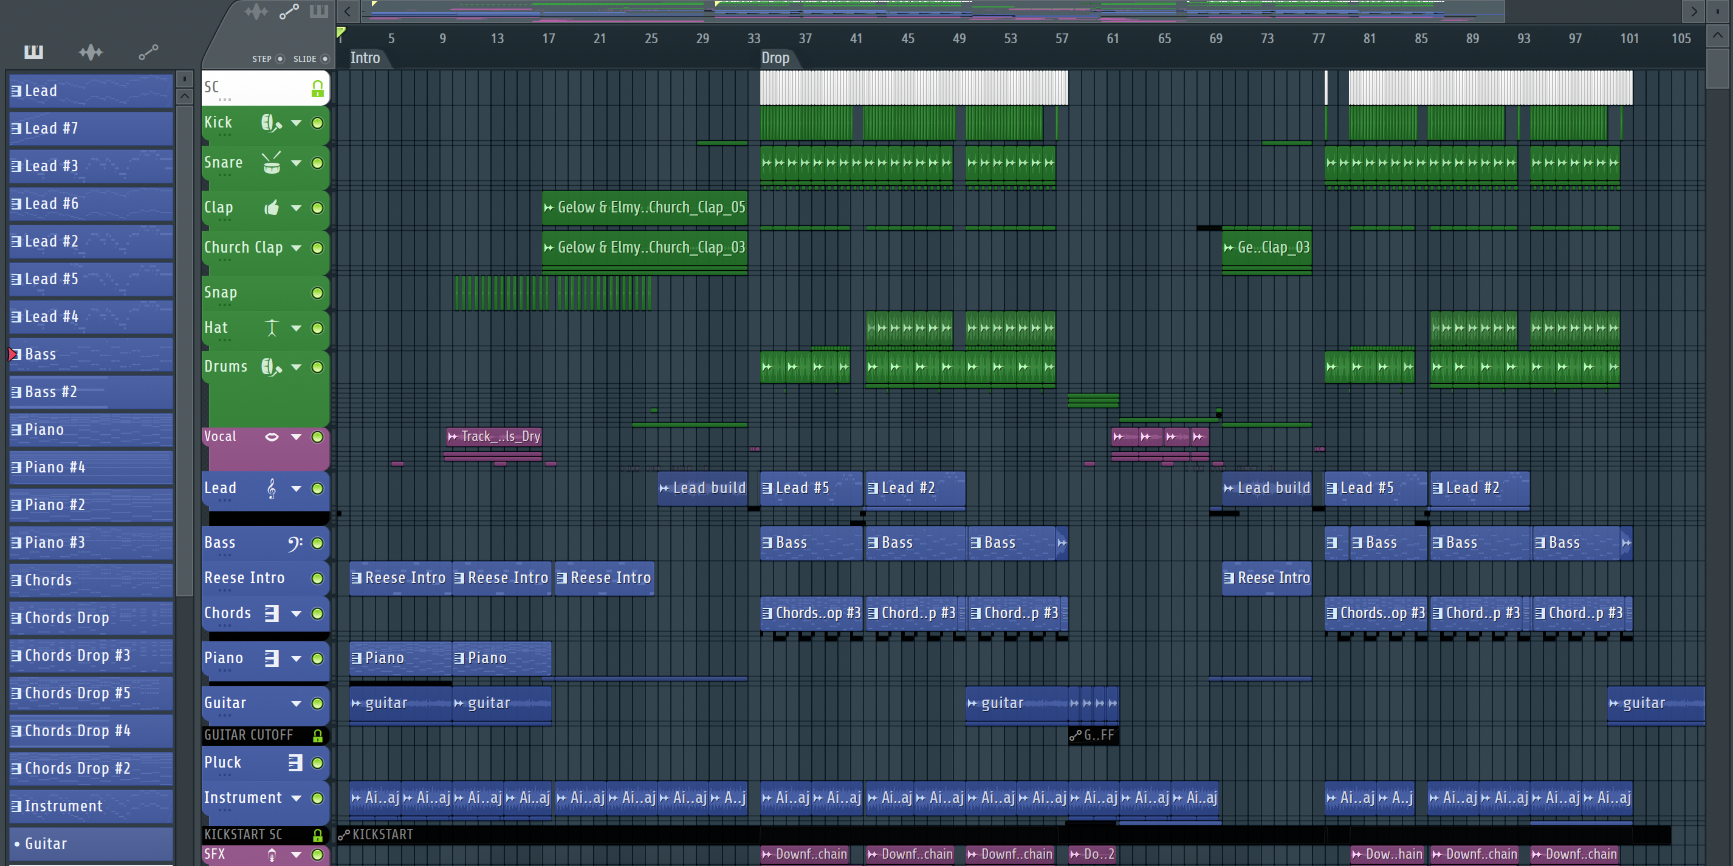Click the SC track green lock icon

point(317,88)
